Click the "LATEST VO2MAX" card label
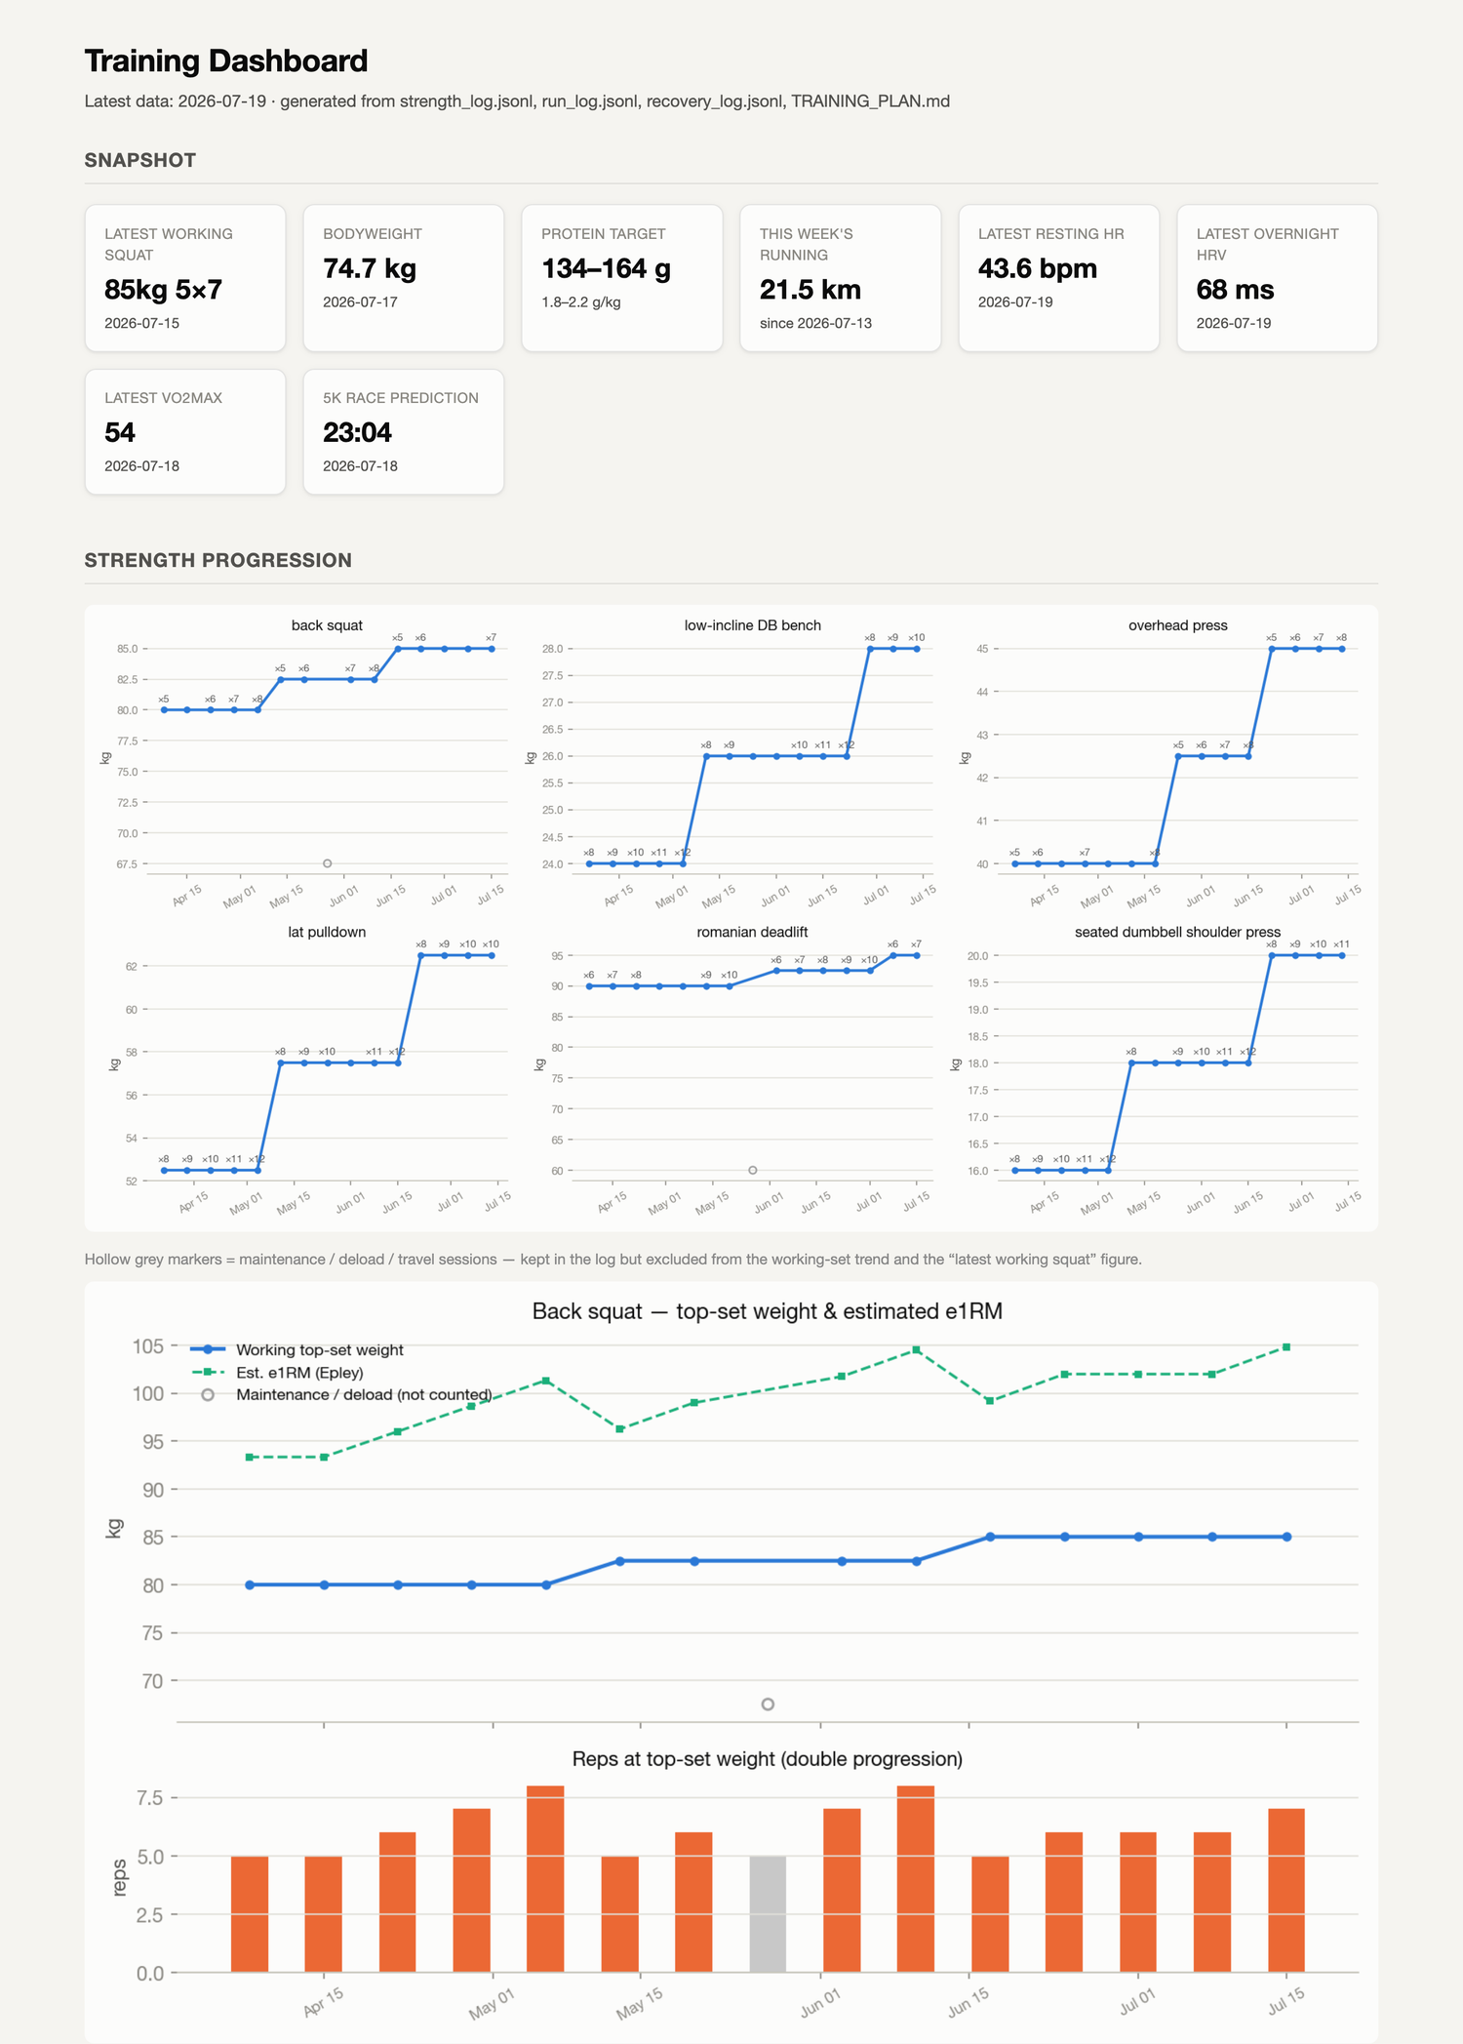1463x2044 pixels. pyautogui.click(x=164, y=398)
